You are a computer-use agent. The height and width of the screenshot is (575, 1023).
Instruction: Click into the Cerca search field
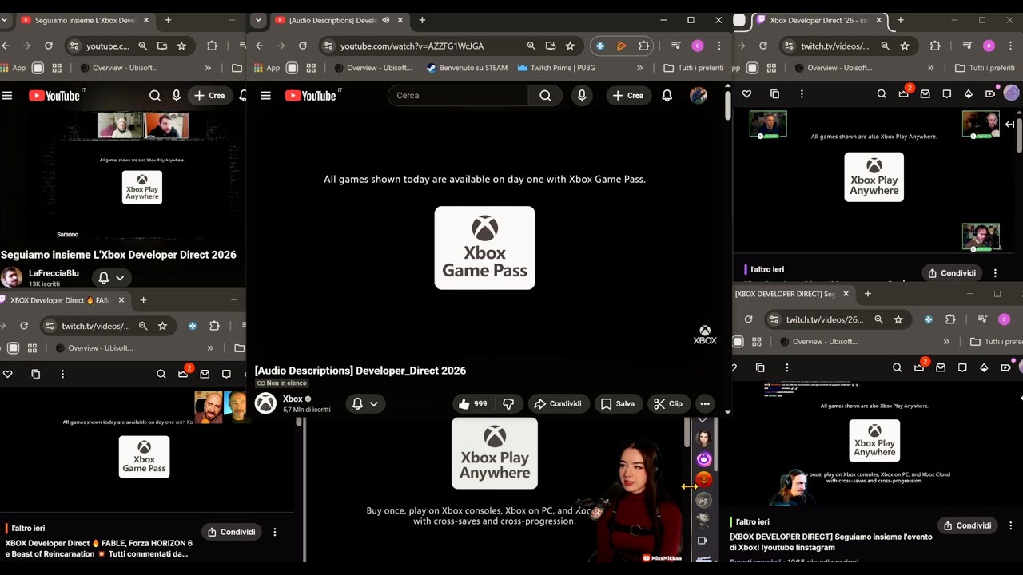458,96
